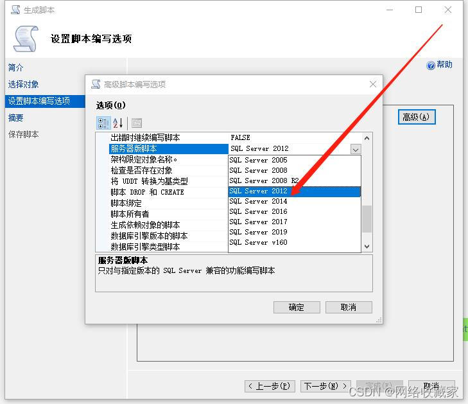Click the 下一步(N) button
The width and height of the screenshot is (468, 404).
click(325, 386)
